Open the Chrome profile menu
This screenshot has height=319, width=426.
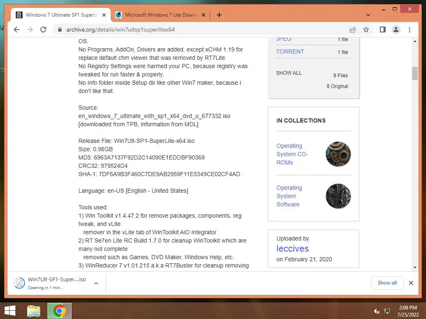tap(396, 29)
